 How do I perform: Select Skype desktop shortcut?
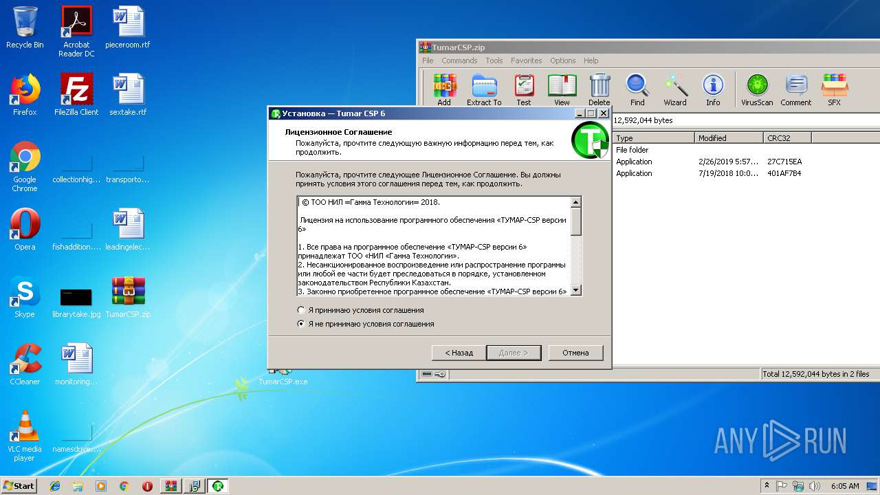tap(25, 297)
